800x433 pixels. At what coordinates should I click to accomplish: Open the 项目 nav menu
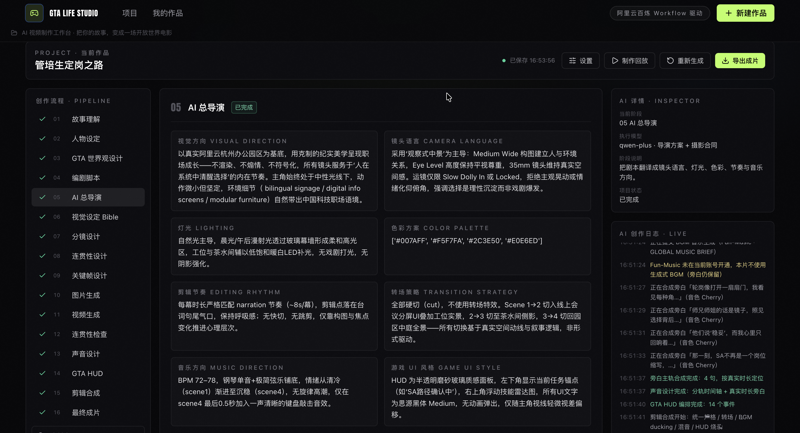pyautogui.click(x=130, y=13)
